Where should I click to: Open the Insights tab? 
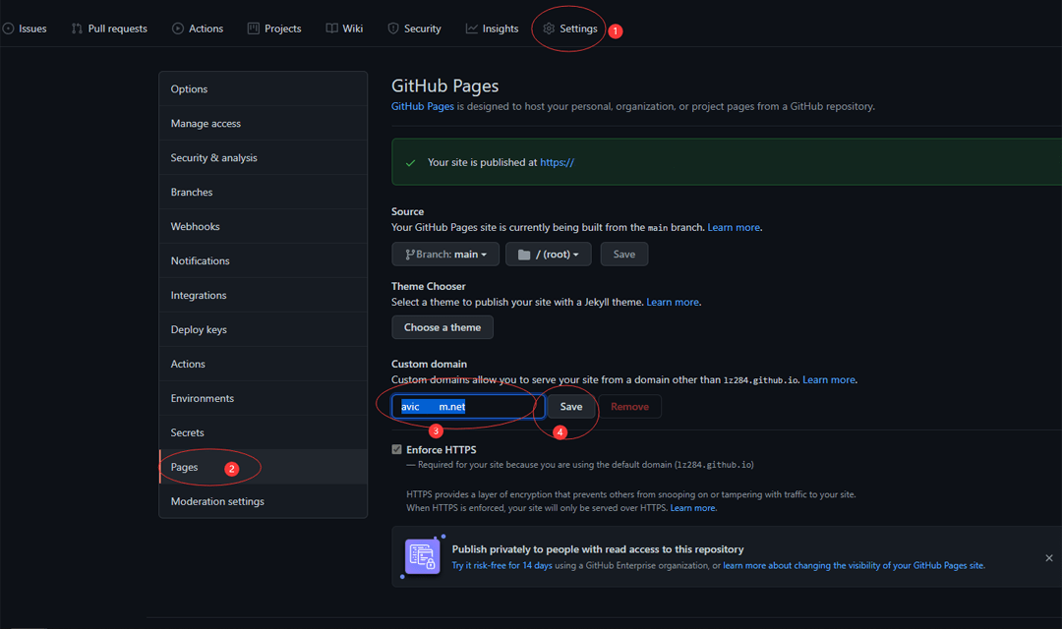(492, 29)
